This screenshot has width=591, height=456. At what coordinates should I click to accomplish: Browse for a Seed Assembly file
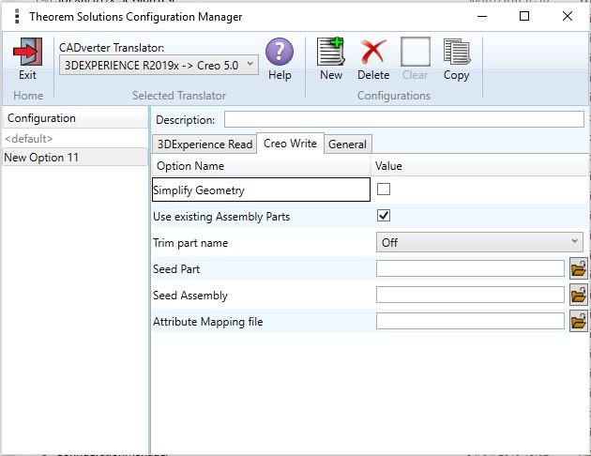(x=578, y=295)
